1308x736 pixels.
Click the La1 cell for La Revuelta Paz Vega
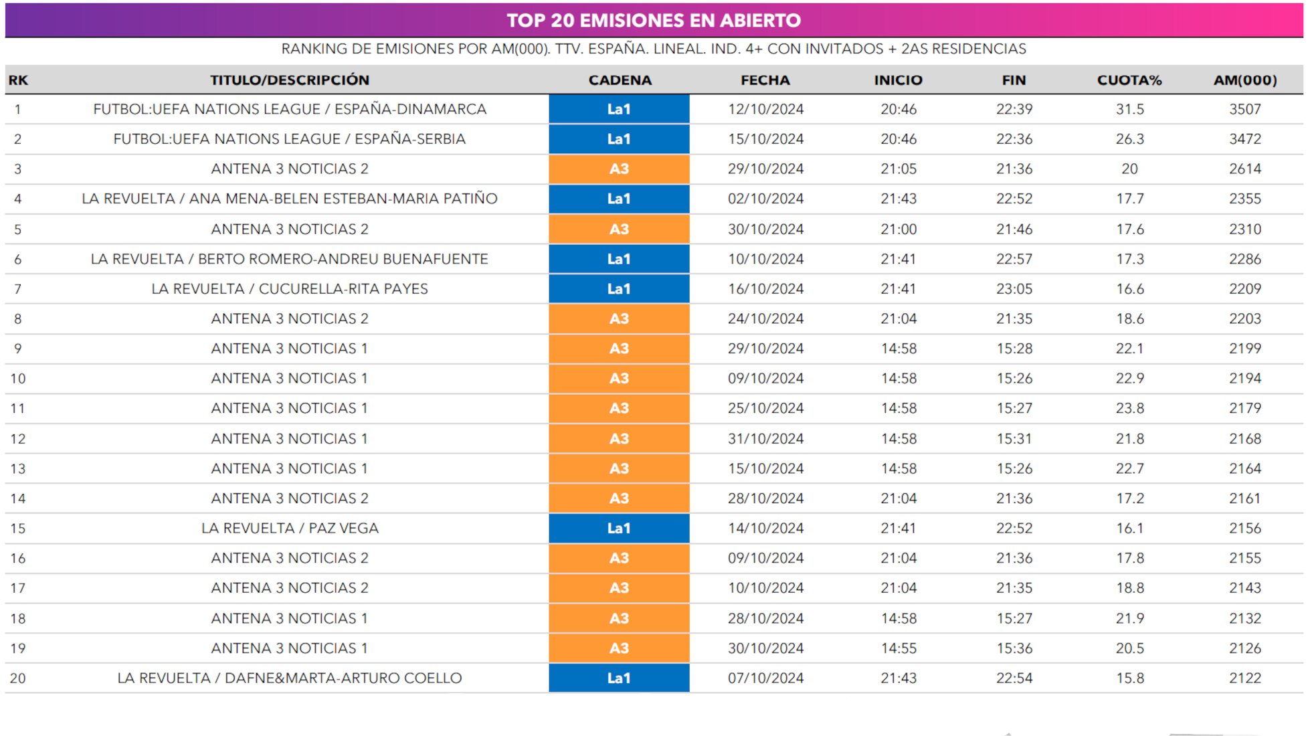click(x=619, y=528)
